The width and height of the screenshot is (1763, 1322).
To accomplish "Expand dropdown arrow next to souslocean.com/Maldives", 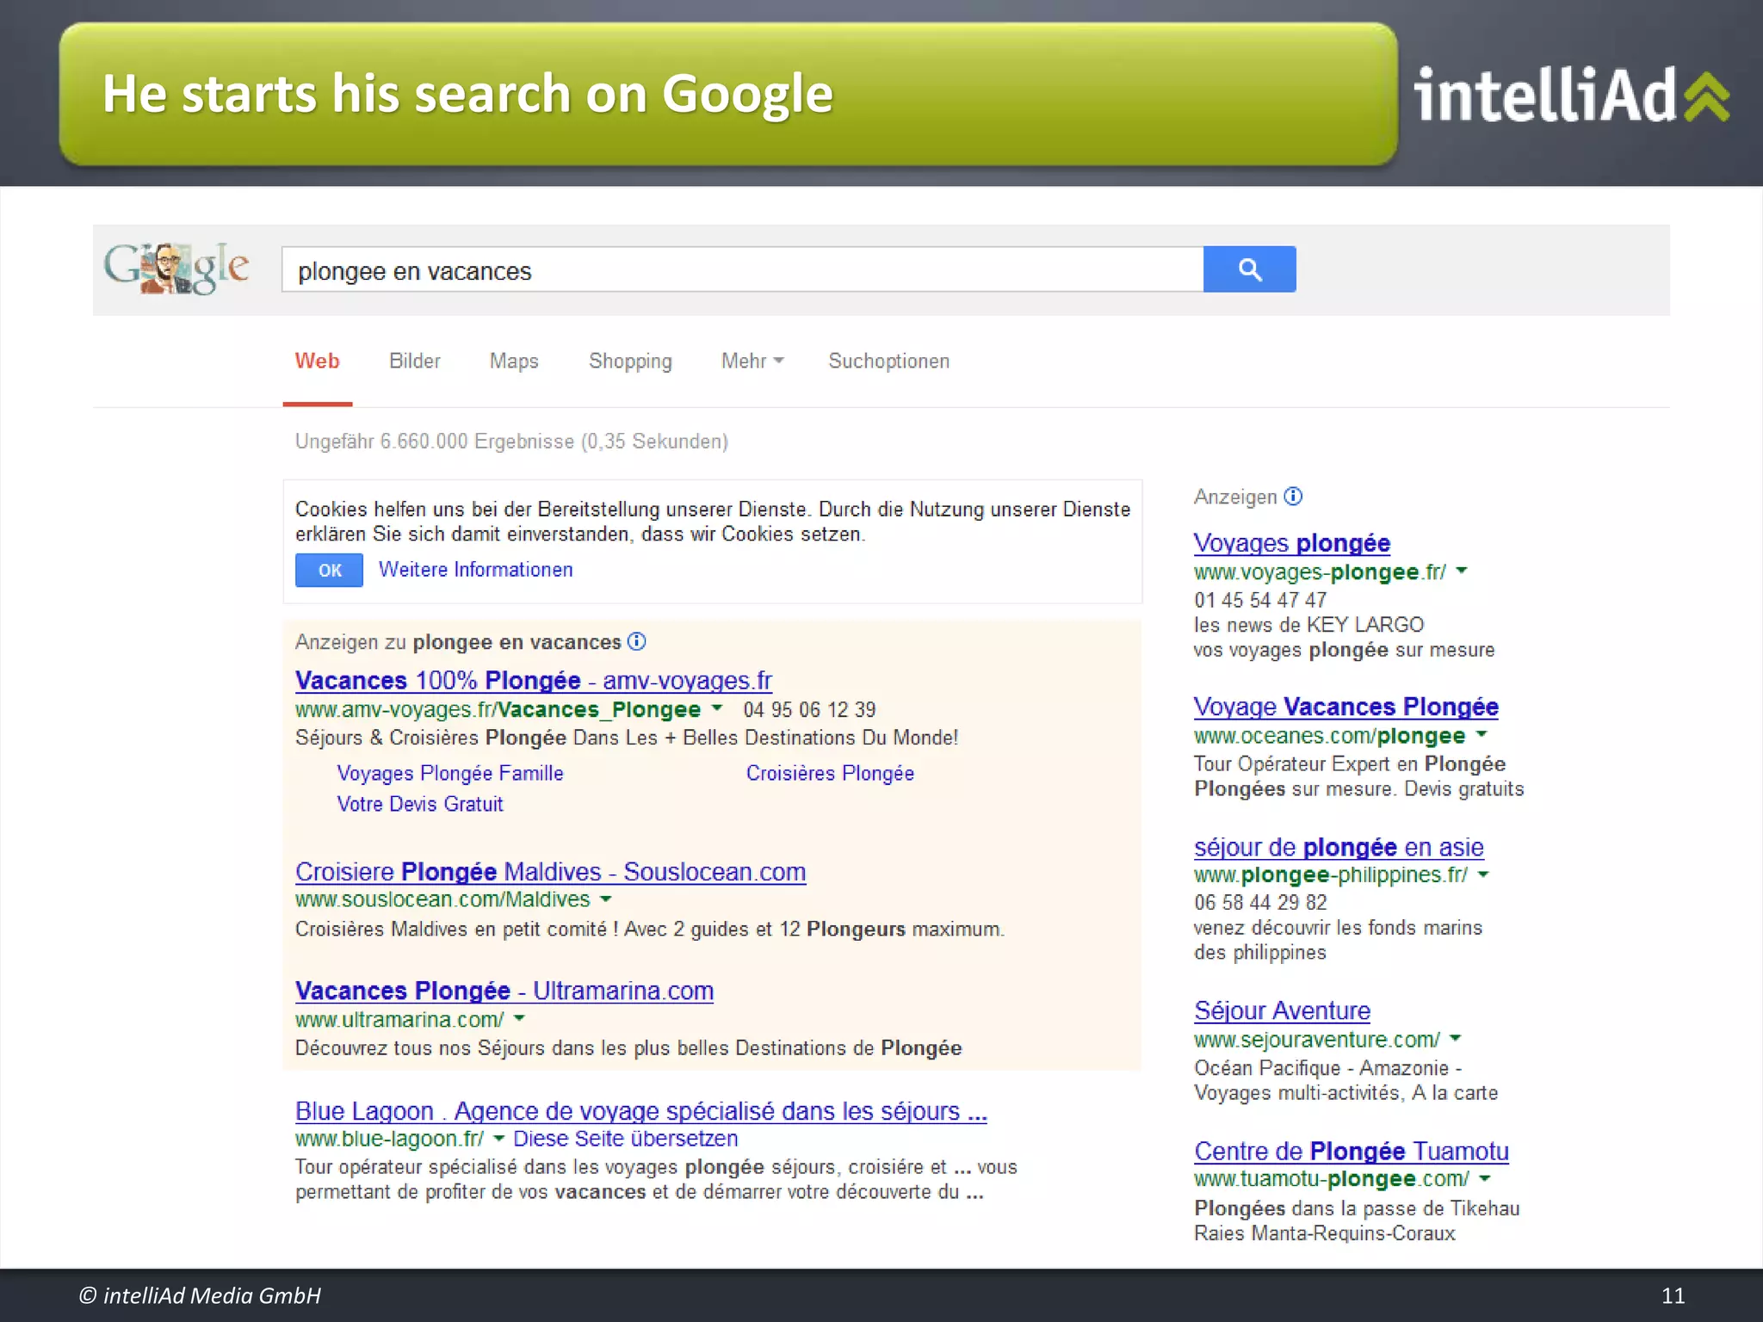I will [x=606, y=899].
